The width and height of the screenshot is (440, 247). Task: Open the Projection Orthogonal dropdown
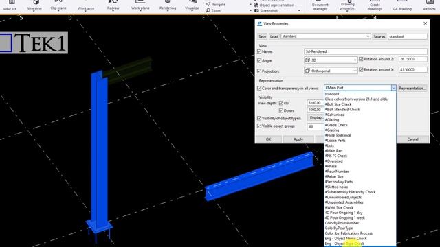[x=331, y=71]
